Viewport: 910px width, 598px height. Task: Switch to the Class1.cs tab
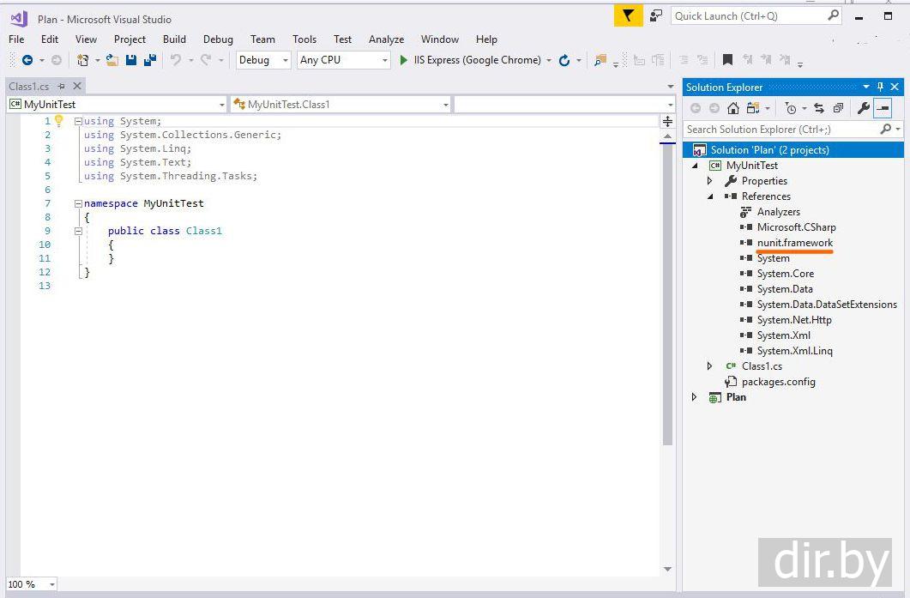(x=29, y=86)
